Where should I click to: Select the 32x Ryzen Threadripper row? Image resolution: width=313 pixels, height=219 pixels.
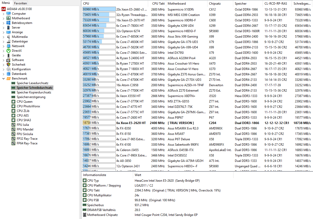pos(197,15)
